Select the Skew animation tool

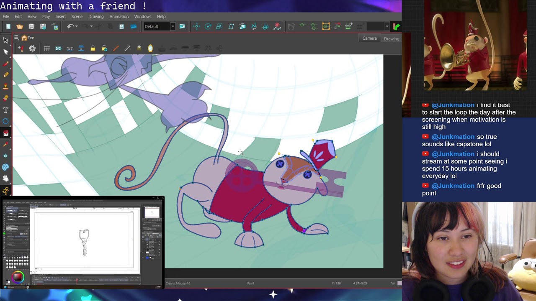(x=231, y=26)
